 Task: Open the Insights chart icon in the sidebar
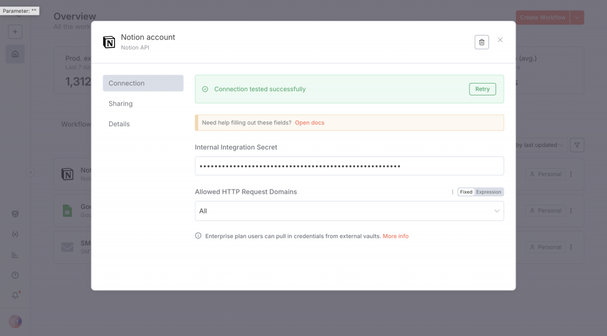[15, 255]
